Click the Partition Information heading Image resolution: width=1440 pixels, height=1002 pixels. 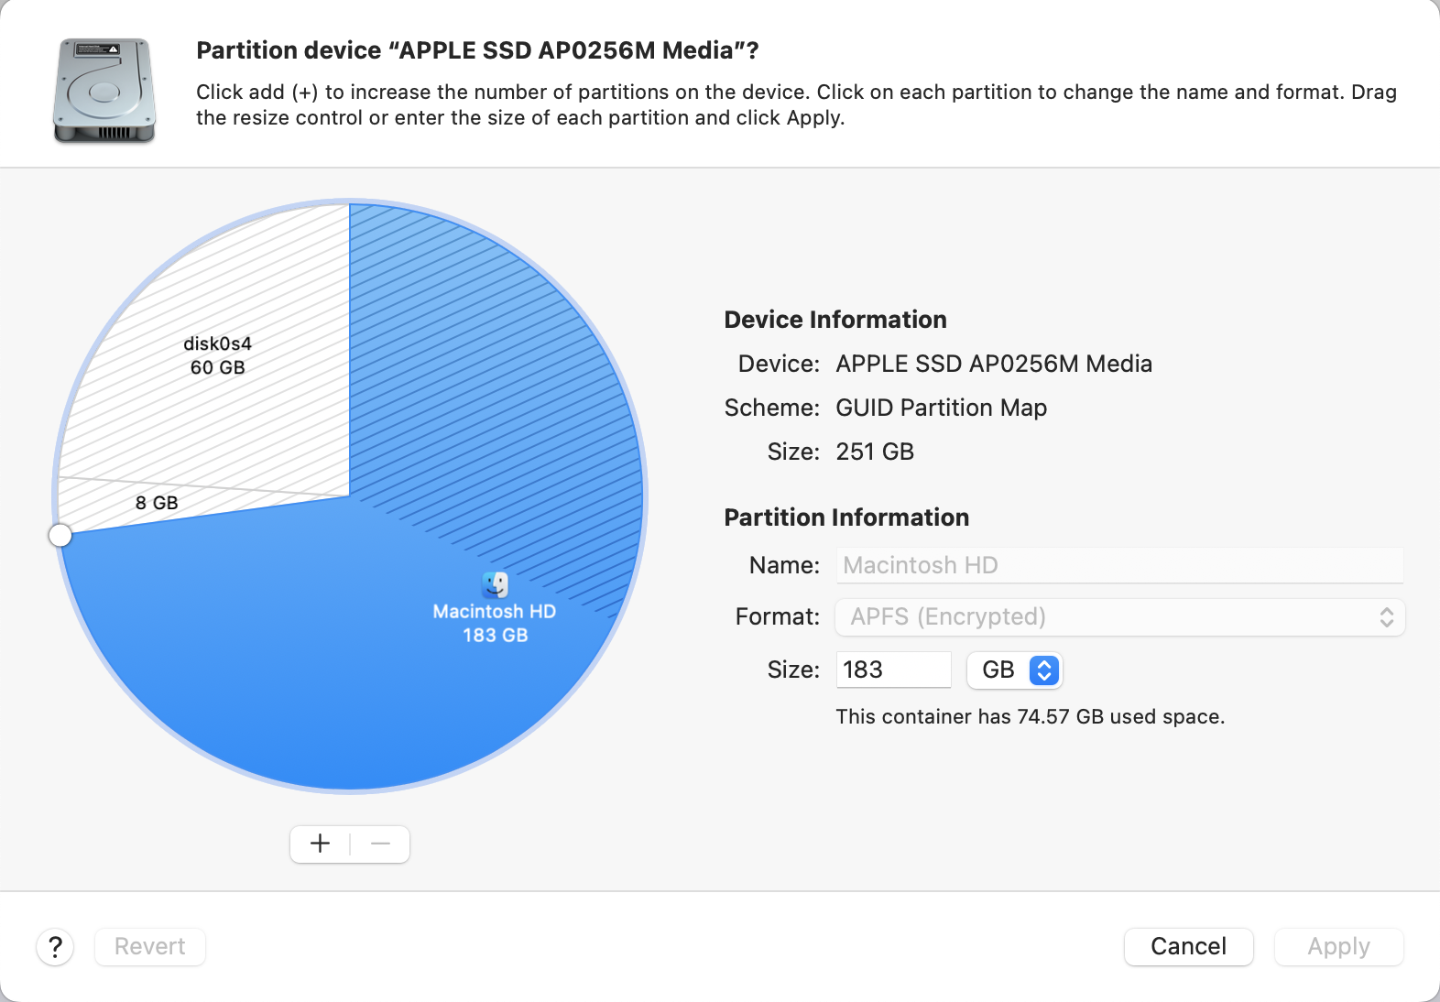pyautogui.click(x=846, y=517)
